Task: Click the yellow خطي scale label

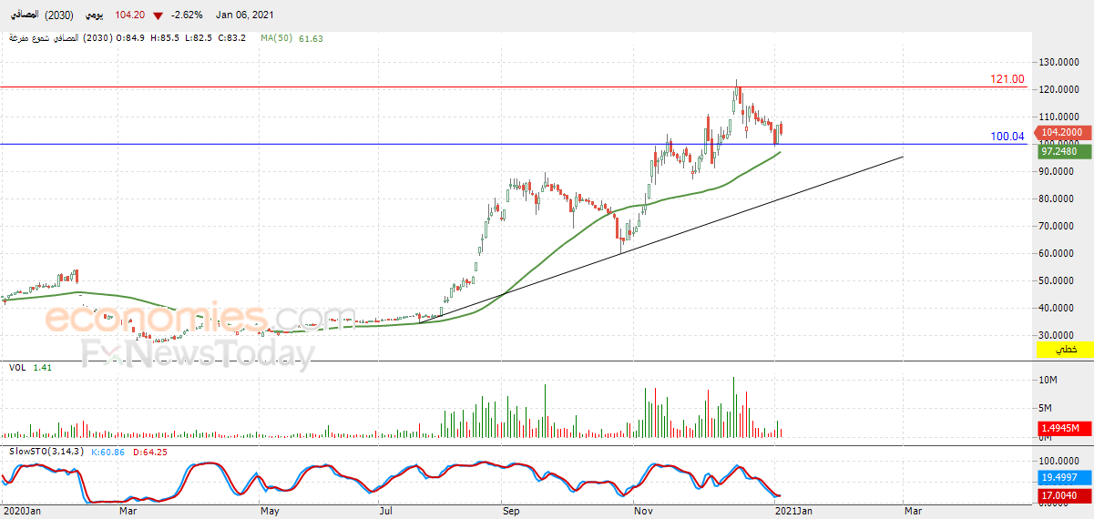Action: pyautogui.click(x=1063, y=350)
